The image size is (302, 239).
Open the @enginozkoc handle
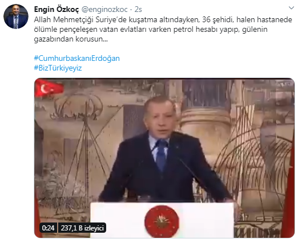coord(104,9)
